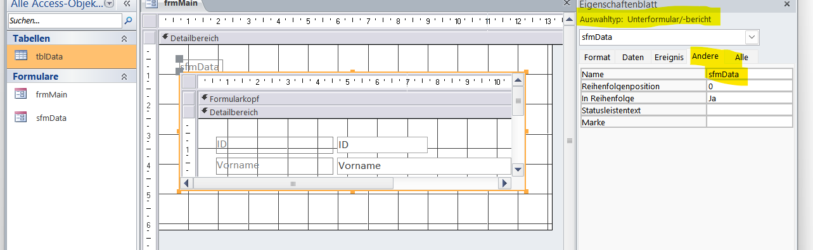
Task: Switch to the Daten tab
Action: point(632,57)
